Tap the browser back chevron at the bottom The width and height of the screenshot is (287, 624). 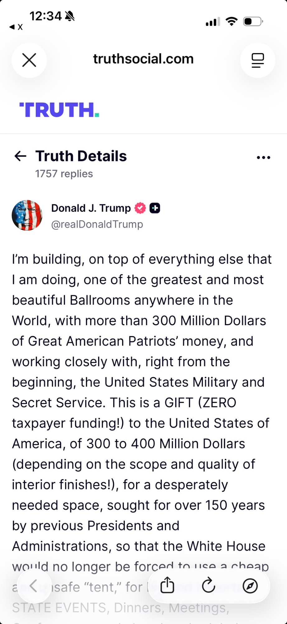click(x=34, y=586)
